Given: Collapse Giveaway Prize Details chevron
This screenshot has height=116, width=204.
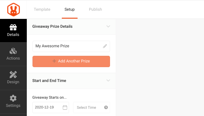Looking at the screenshot, I should pos(108,26).
